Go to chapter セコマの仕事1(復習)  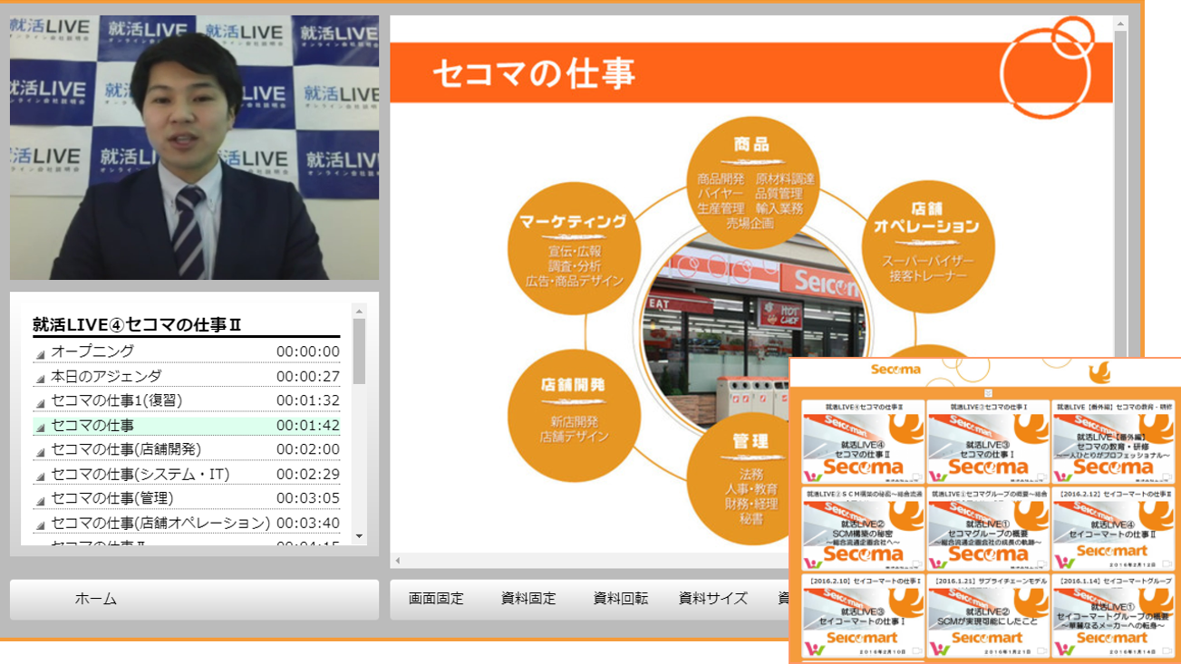coord(187,400)
